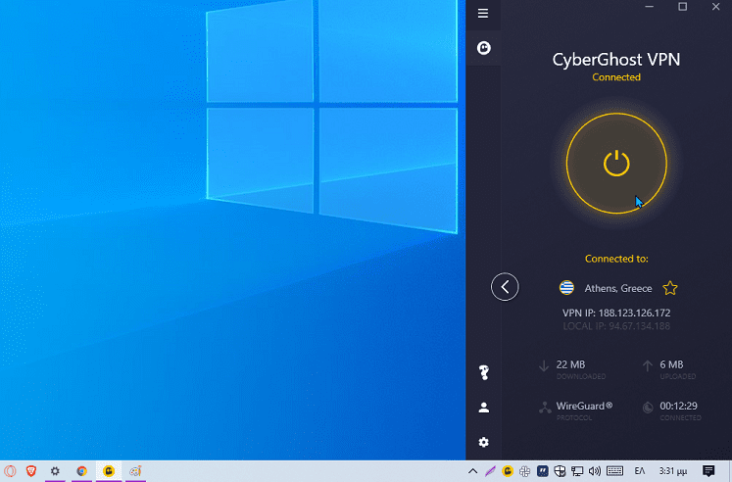This screenshot has height=482, width=732.
Task: Open the CyberGhost settings gear icon
Action: (484, 442)
